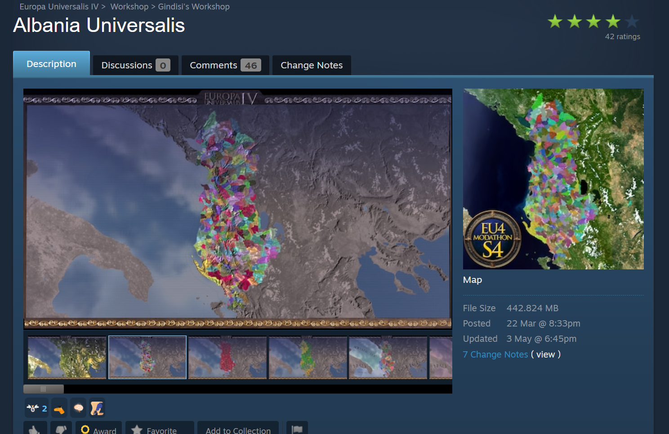Viewport: 669px width, 434px height.
Task: Navigate to Workshop breadcrumb link
Action: [129, 7]
